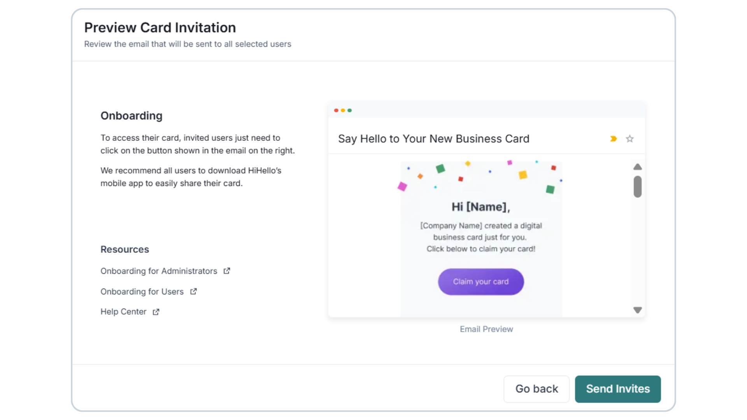Click the Send Invites button

[618, 389]
